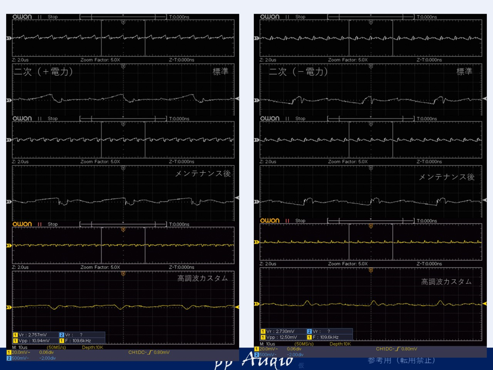Click the Zoom Factor: 5.0X text in the +電力 yellow capture
The height and width of the screenshot is (370, 493).
[100, 267]
